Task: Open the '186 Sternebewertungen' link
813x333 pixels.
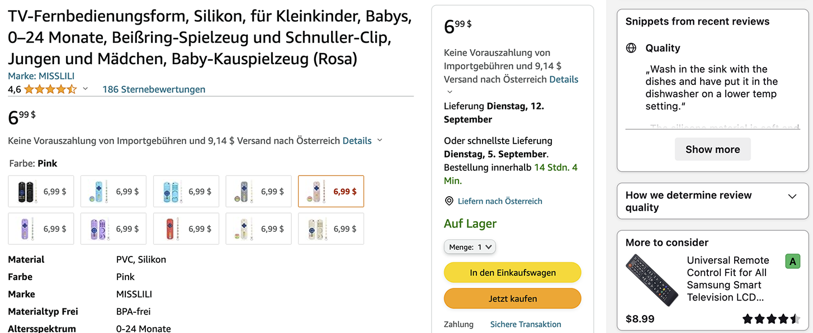Action: click(154, 89)
